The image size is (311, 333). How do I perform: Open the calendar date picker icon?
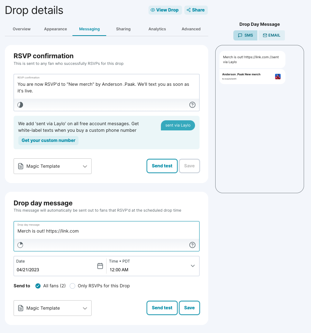click(100, 266)
